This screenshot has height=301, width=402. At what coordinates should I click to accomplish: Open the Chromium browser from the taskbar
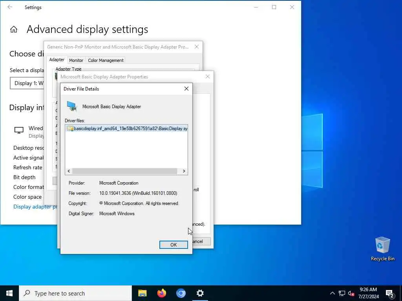click(181, 293)
